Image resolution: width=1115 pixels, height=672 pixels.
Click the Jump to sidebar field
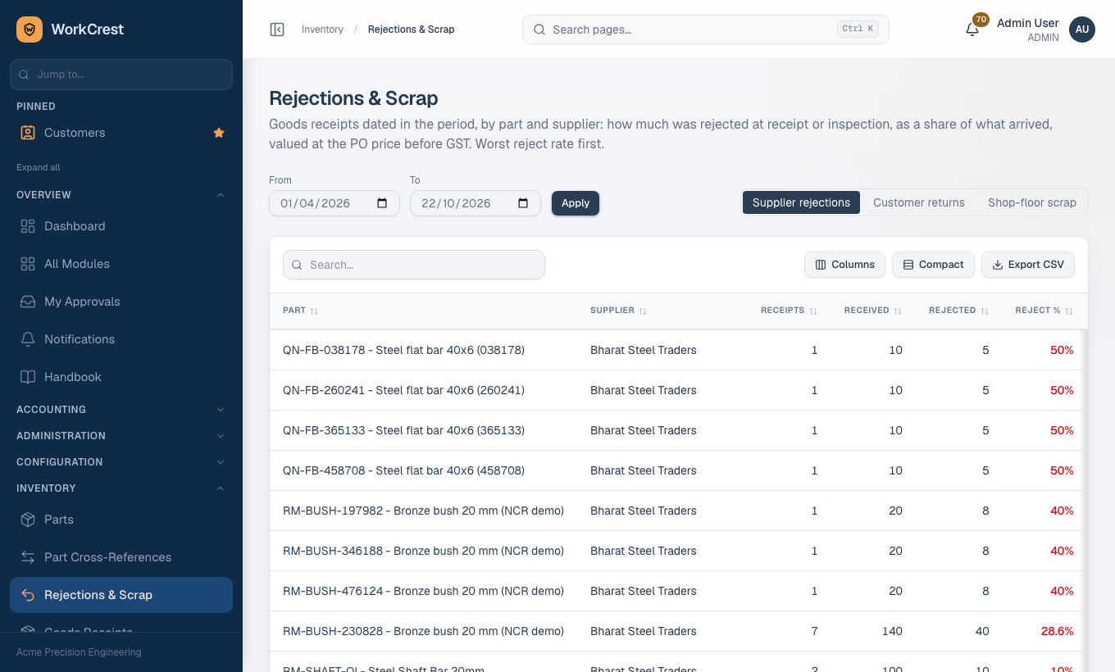click(x=121, y=75)
